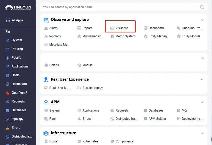Open the Alarm icon in Observe and explore
This screenshot has height=145, width=212.
[x=46, y=28]
